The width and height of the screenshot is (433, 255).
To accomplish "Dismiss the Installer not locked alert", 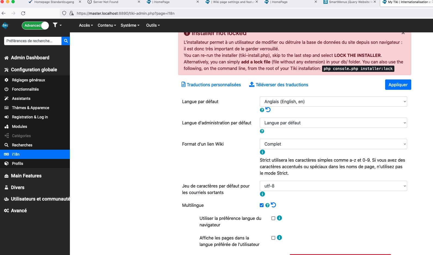I will coord(403,33).
